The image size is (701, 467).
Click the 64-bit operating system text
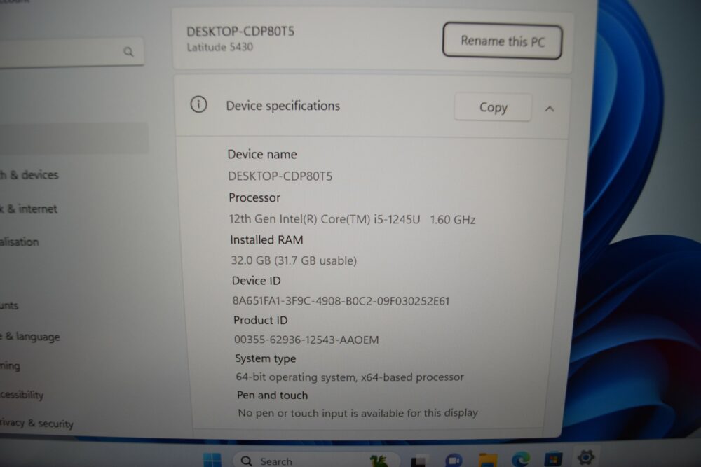(350, 377)
